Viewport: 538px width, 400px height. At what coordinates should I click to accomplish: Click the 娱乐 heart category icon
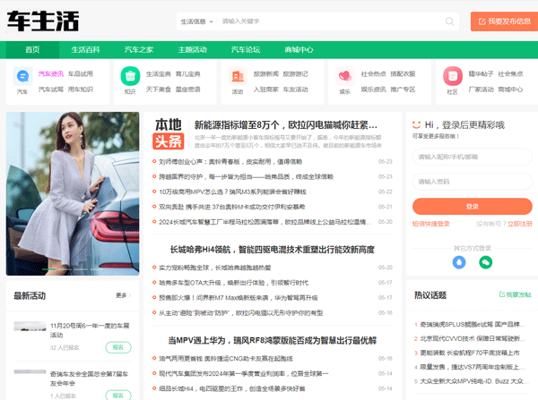tap(345, 76)
